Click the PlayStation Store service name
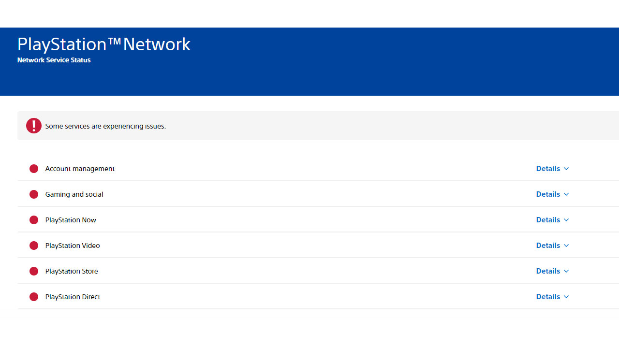The image size is (619, 348). coord(72,271)
